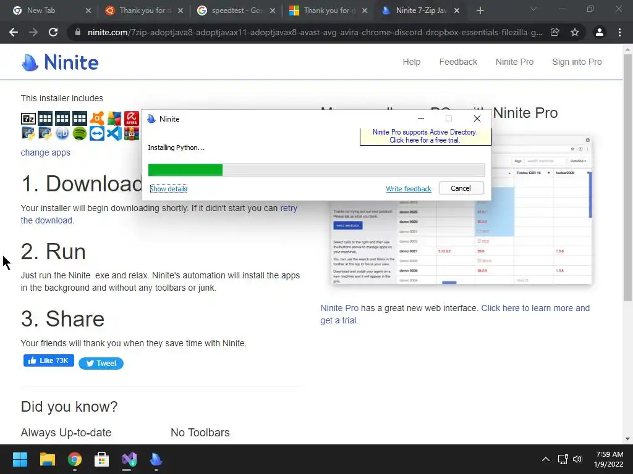
Task: Open Microsoft Store from the taskbar
Action: [x=102, y=459]
